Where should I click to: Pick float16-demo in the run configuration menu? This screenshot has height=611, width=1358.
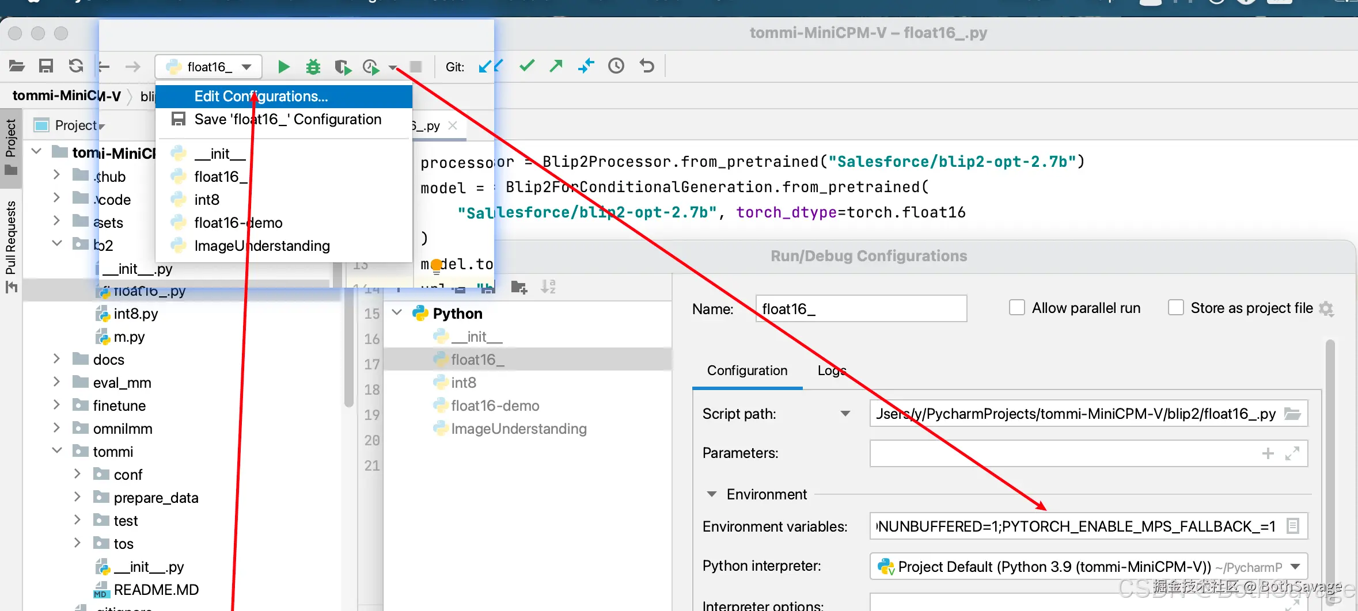point(284,223)
